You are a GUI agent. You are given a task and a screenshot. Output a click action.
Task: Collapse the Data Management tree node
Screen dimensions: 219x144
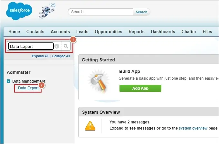click(x=9, y=81)
